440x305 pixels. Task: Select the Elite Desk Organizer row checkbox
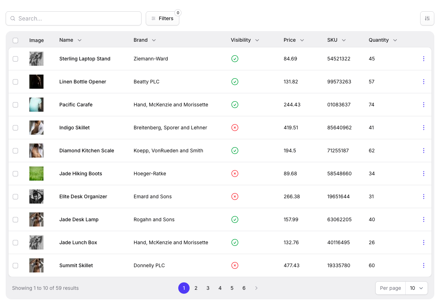tap(15, 197)
